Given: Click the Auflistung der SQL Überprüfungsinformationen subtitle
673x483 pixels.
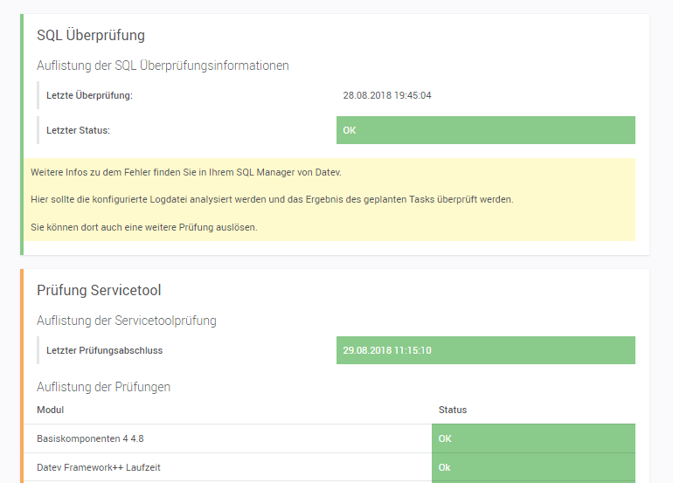Looking at the screenshot, I should point(163,66).
